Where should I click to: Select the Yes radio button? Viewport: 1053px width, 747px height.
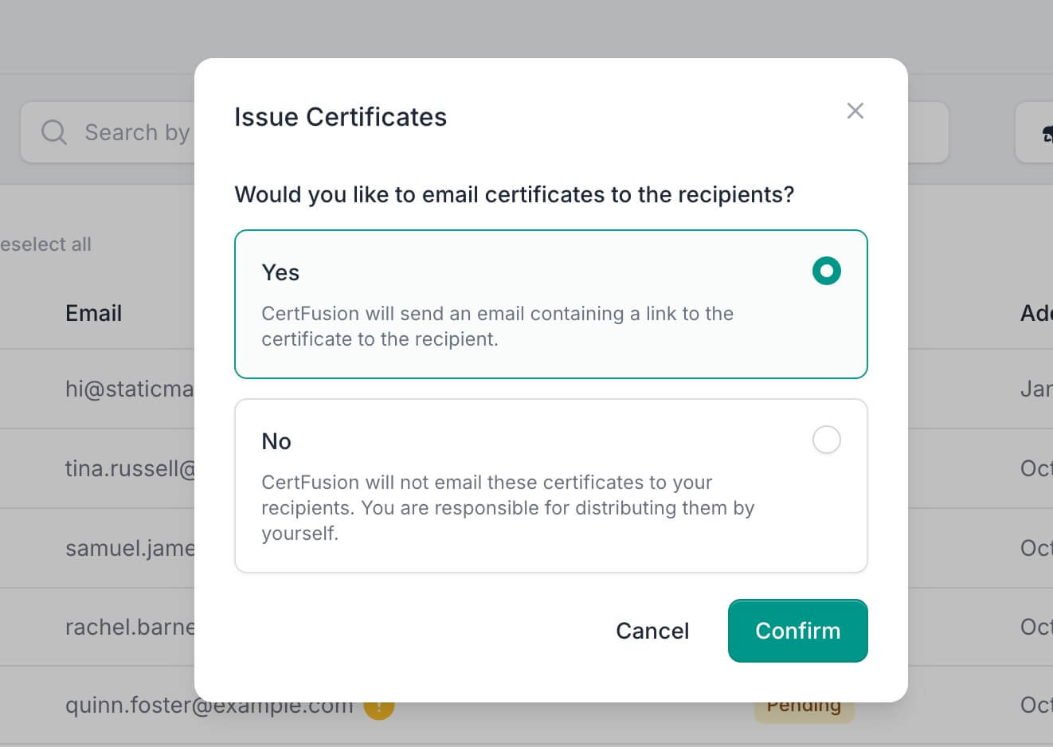click(x=826, y=271)
